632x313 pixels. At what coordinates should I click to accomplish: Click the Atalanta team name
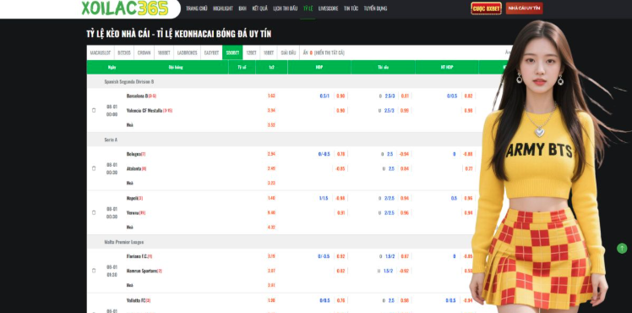(133, 168)
